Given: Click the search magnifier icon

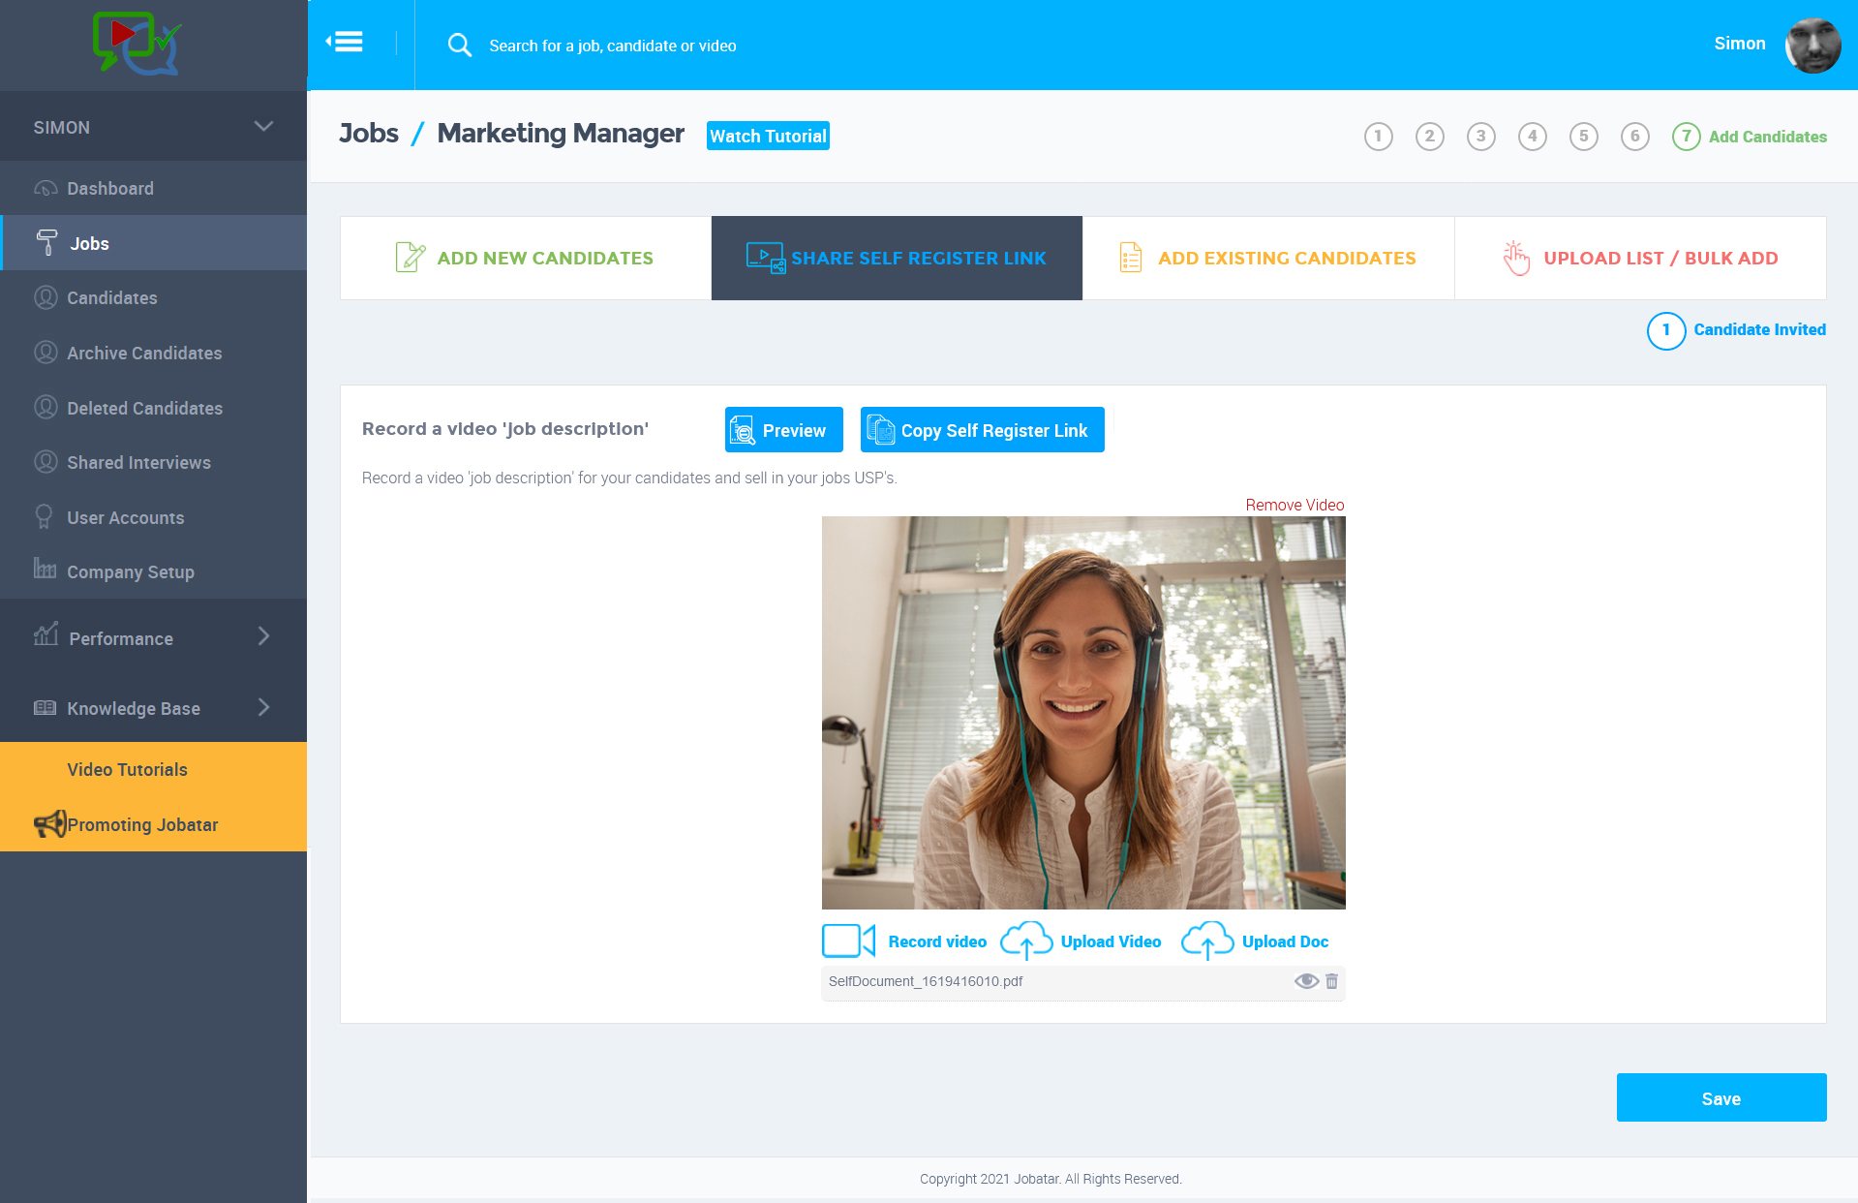Looking at the screenshot, I should (459, 46).
